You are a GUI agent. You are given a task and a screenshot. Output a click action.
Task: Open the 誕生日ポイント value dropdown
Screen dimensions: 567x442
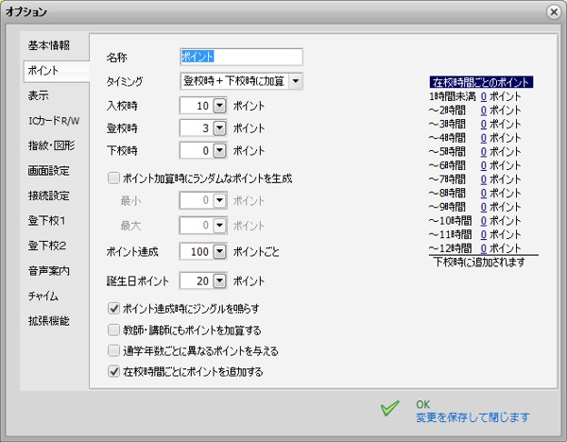click(x=220, y=280)
